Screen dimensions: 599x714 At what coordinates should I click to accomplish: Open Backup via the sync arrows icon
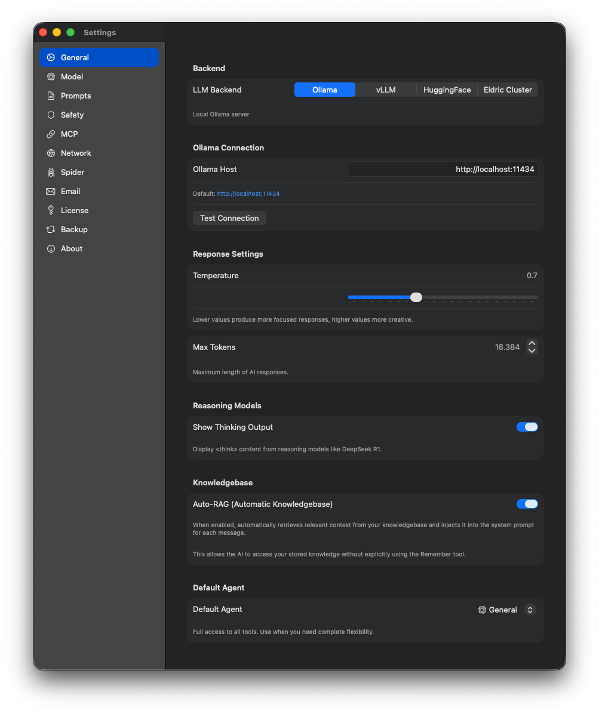pyautogui.click(x=51, y=229)
